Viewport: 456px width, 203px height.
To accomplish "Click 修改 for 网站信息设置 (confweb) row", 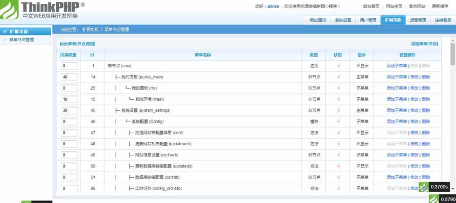I will [x=414, y=155].
